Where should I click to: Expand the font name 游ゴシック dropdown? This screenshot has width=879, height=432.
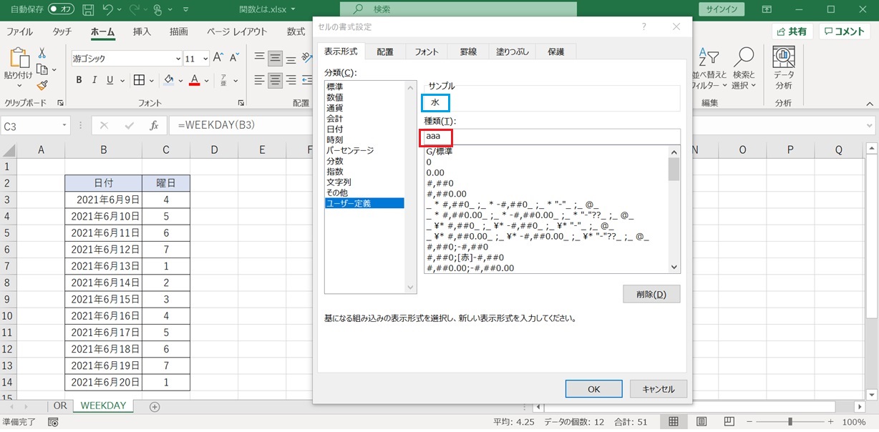point(178,59)
